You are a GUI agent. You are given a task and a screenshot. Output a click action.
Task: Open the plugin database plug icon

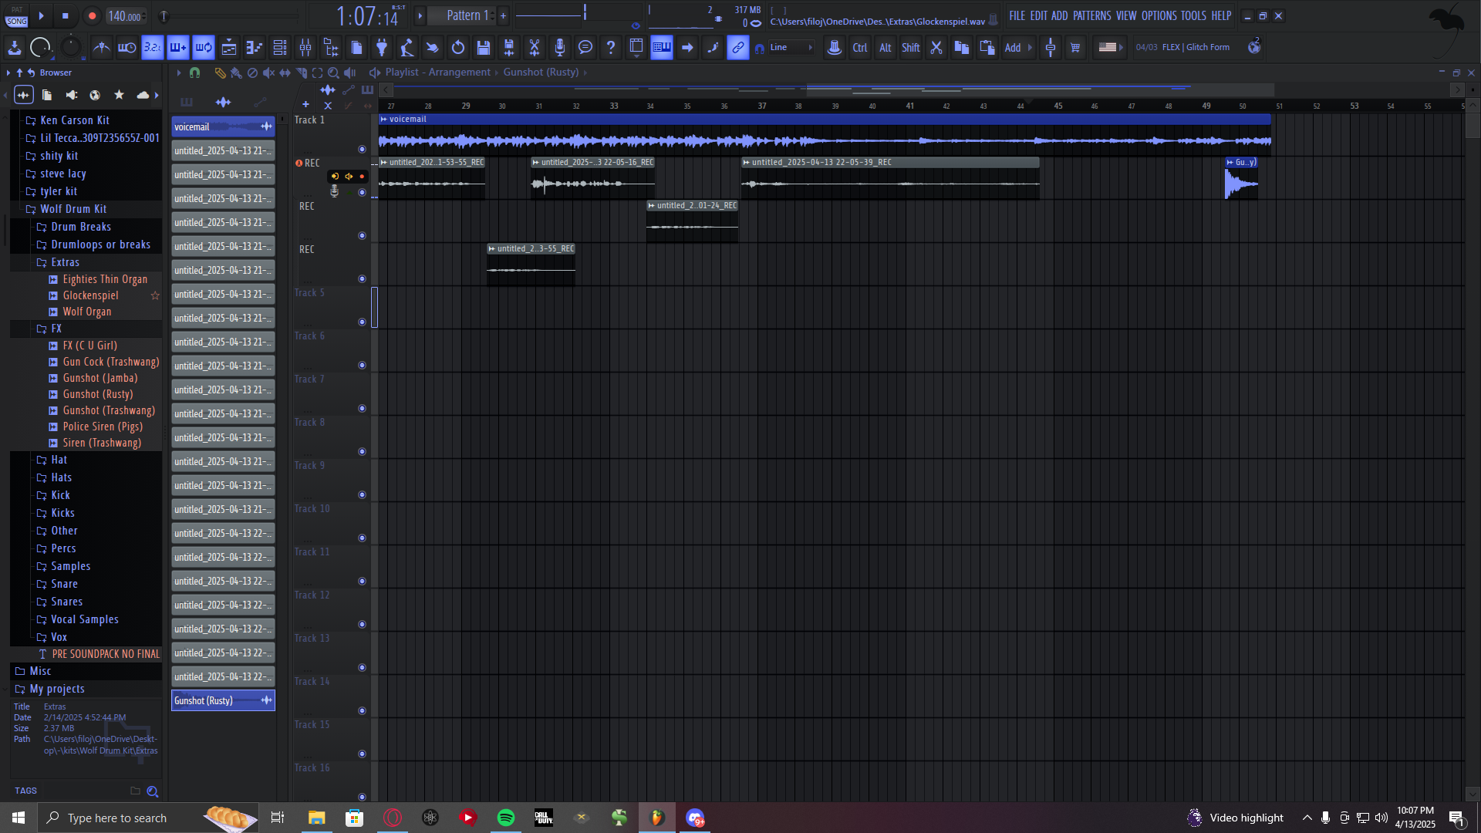tap(382, 48)
